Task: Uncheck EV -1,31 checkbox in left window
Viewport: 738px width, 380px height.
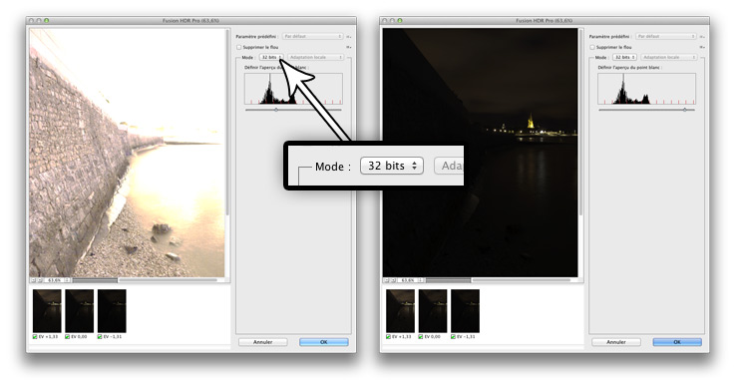Action: coord(100,337)
